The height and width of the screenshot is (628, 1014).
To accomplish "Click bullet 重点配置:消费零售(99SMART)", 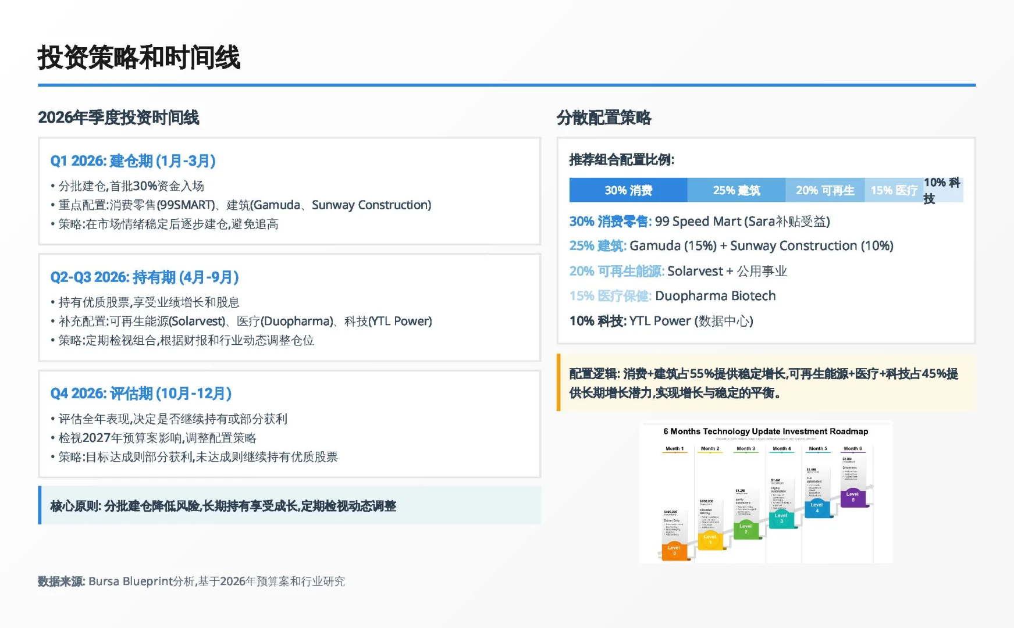I will pyautogui.click(x=241, y=205).
